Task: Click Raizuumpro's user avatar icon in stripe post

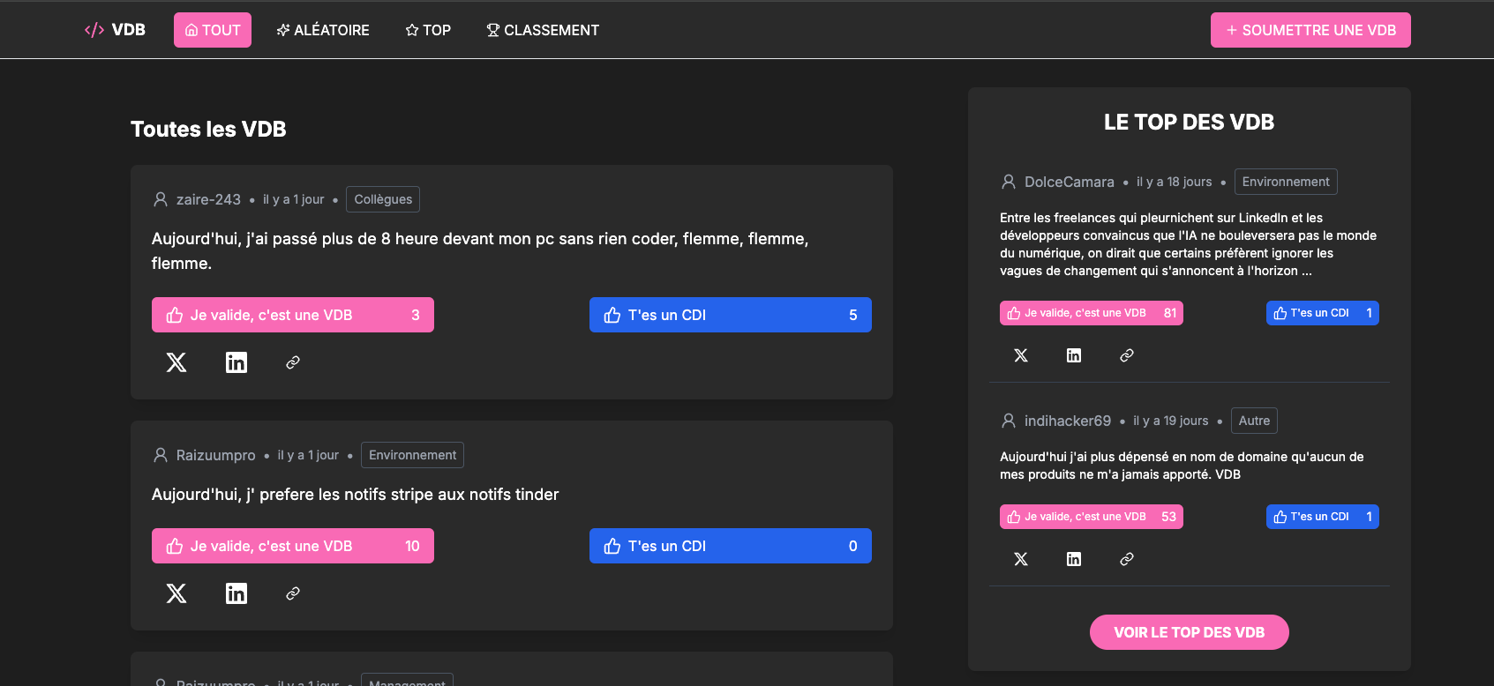Action: [161, 455]
